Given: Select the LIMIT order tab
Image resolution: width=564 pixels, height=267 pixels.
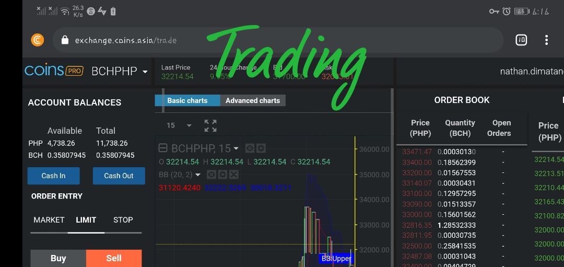Looking at the screenshot, I should pyautogui.click(x=86, y=220).
